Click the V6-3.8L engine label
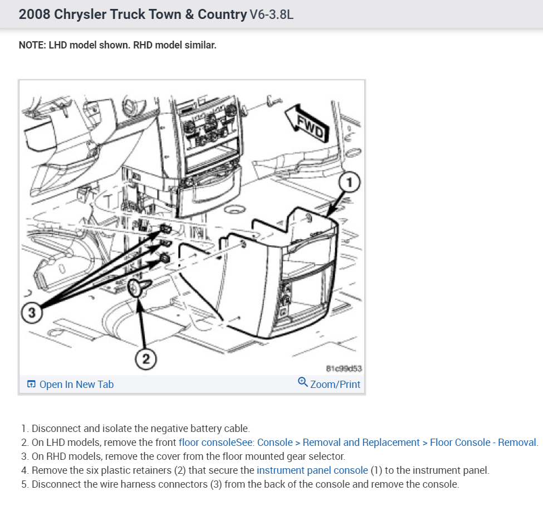 (271, 14)
